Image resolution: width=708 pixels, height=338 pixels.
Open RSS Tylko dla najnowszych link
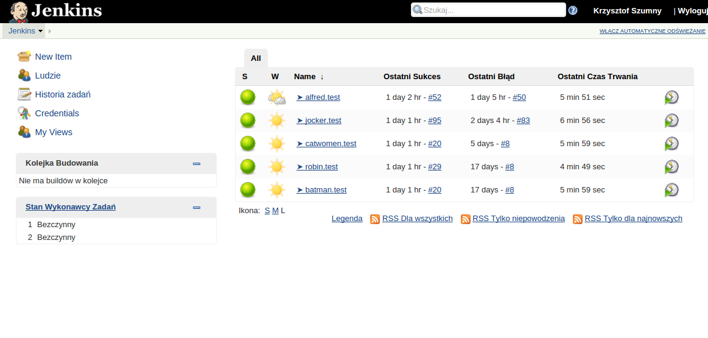coord(634,219)
